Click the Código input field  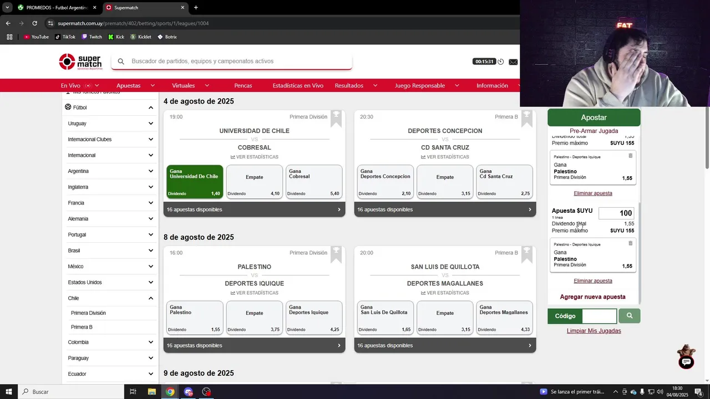[600, 316]
